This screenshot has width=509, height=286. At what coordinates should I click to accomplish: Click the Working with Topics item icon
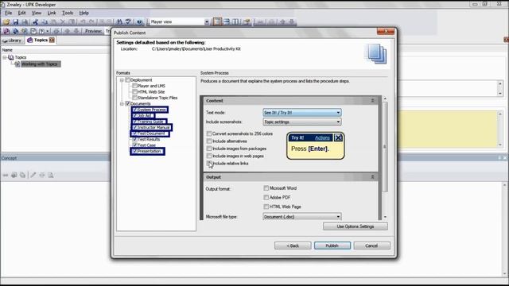click(x=17, y=64)
